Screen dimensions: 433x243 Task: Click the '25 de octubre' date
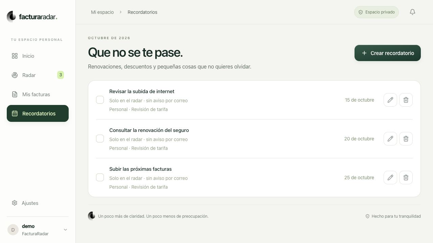click(x=359, y=178)
